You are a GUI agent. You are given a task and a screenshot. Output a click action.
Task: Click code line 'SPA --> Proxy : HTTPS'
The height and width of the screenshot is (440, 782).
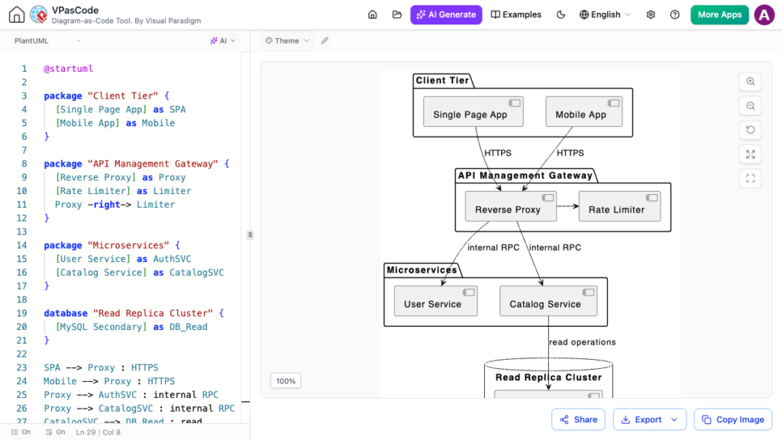101,367
